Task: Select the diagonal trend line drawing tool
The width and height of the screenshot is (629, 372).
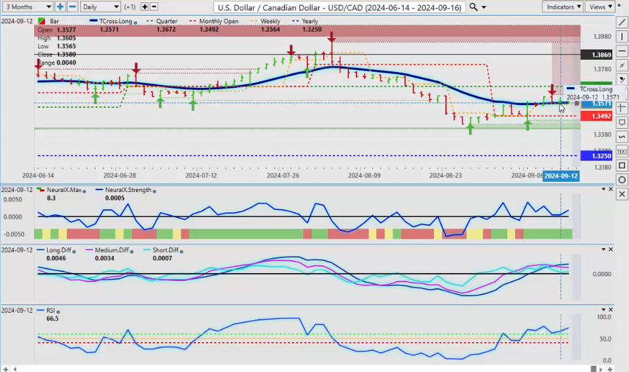Action: pyautogui.click(x=621, y=22)
